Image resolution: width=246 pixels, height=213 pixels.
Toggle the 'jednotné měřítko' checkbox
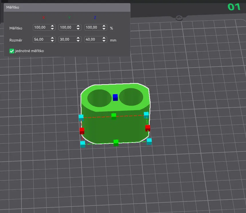tap(12, 51)
